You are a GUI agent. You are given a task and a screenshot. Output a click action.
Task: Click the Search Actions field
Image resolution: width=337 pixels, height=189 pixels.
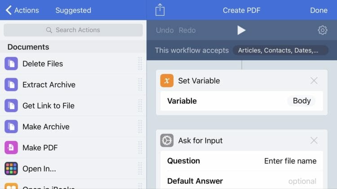coord(73,30)
